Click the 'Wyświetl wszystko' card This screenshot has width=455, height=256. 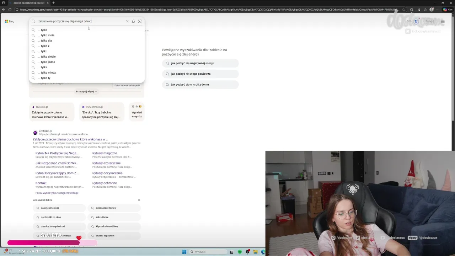pos(137,112)
